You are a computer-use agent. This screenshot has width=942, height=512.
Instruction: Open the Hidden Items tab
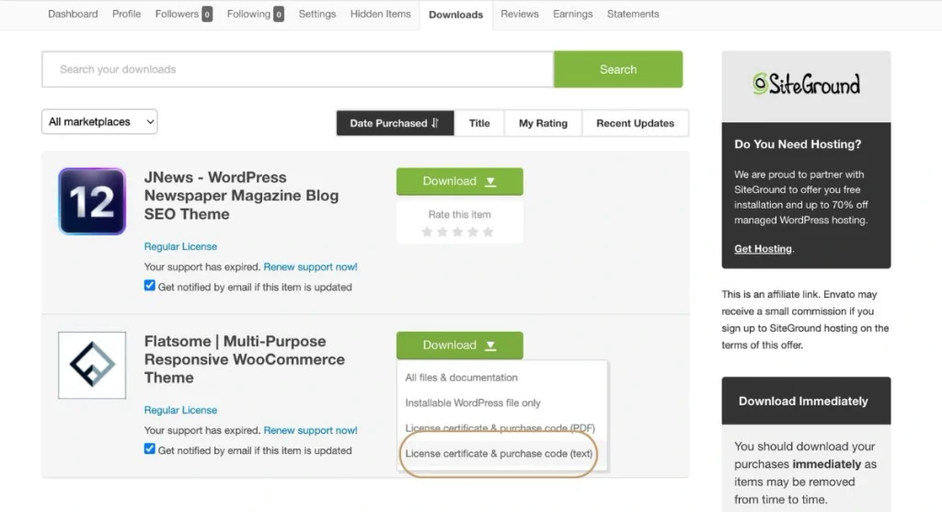click(380, 14)
